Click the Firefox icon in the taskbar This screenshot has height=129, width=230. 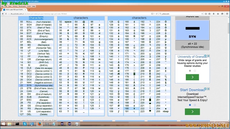click(x=40, y=124)
